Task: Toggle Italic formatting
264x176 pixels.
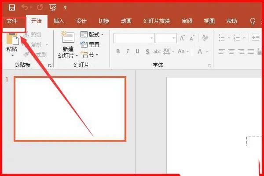Action: [x=128, y=51]
